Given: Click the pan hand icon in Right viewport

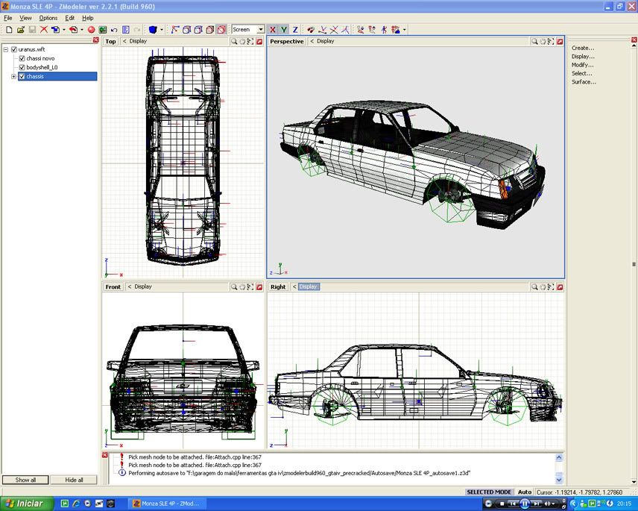Looking at the screenshot, I should pyautogui.click(x=543, y=286).
